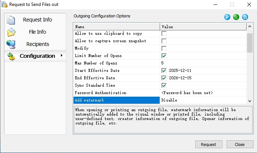
Task: Click the blue save disk icon
Action: tap(245, 17)
